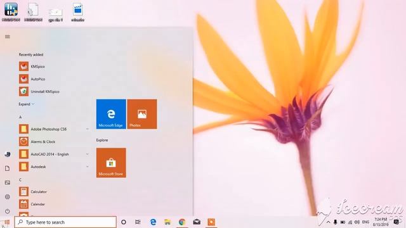Open the orange recorder app on taskbar
This screenshot has width=406, height=228.
(211, 222)
